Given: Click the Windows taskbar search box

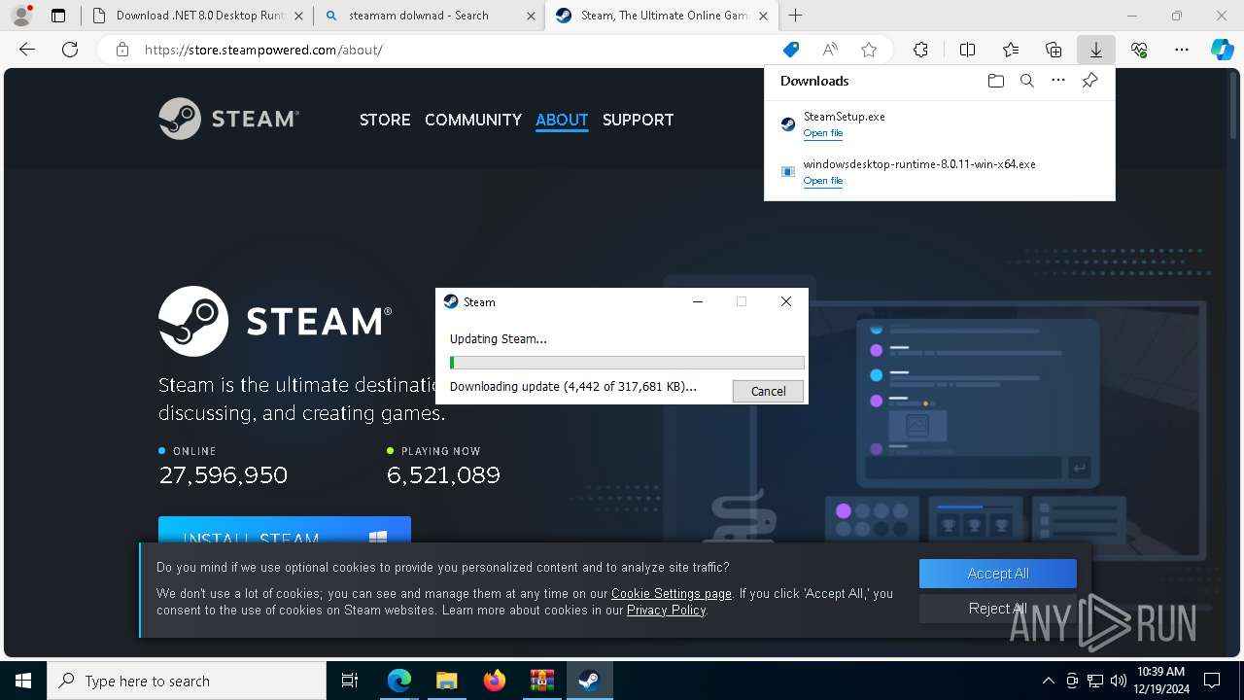Looking at the screenshot, I should pyautogui.click(x=187, y=681).
